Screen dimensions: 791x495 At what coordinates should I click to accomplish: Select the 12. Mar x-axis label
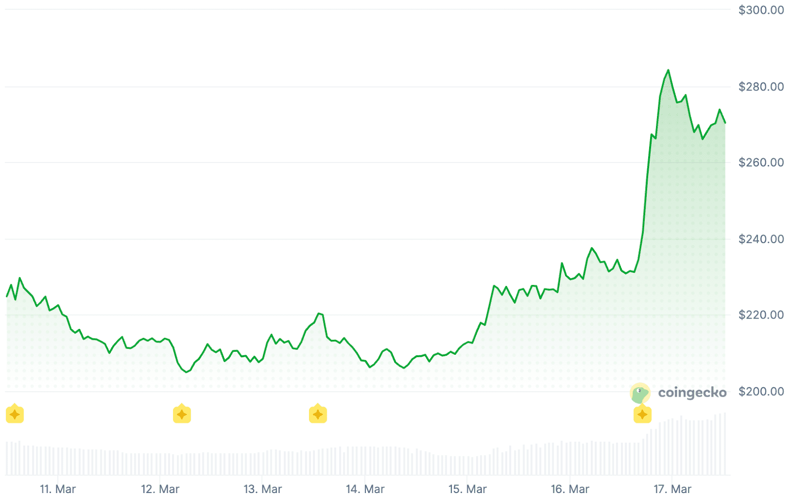click(x=160, y=489)
